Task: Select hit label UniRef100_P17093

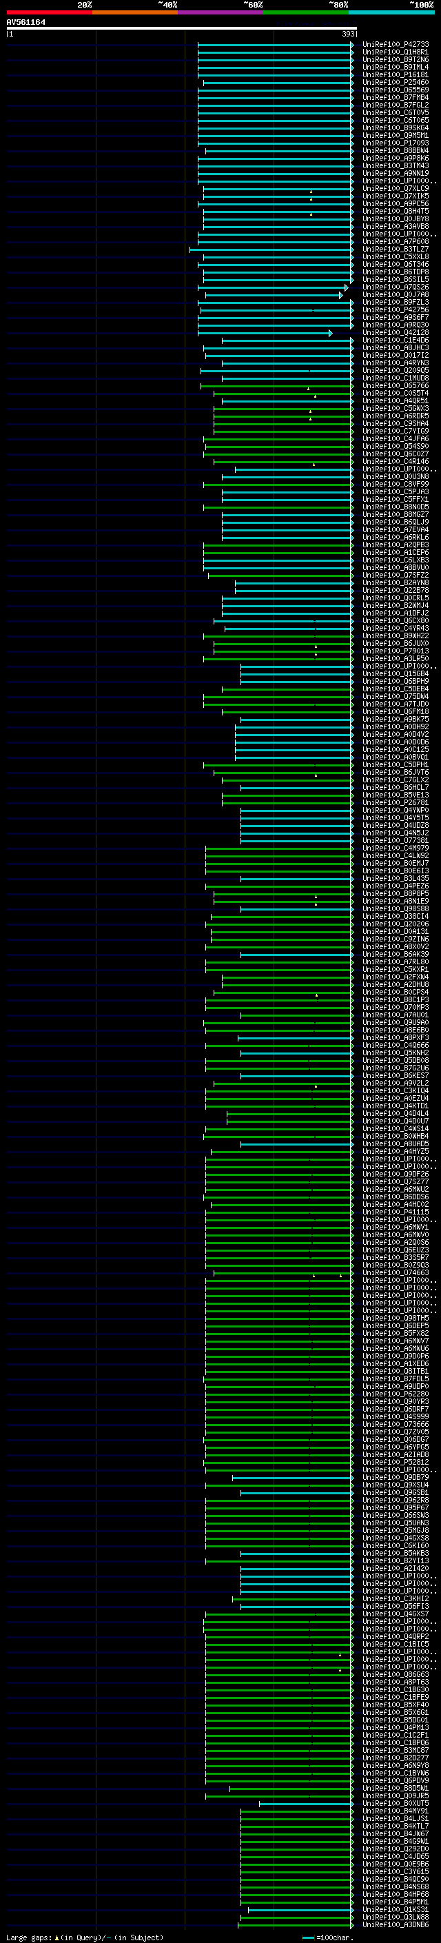Action: [x=395, y=143]
